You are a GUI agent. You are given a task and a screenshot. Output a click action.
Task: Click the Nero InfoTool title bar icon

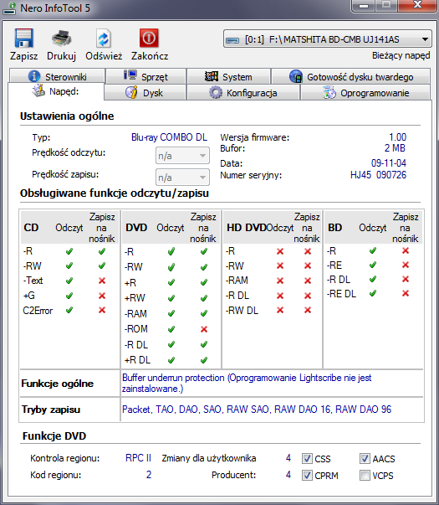coord(9,8)
